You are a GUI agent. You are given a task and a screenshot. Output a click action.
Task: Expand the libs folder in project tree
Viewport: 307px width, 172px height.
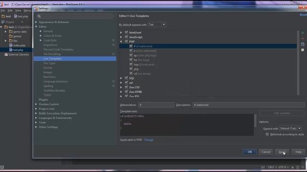tap(6, 41)
